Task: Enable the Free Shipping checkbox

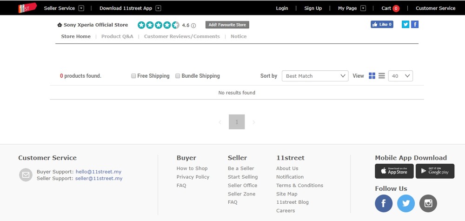Action: pos(134,76)
